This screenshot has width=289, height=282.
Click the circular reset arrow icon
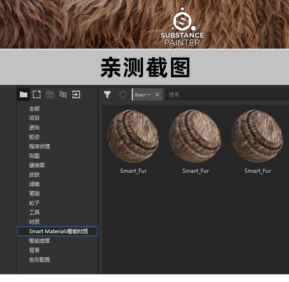point(123,94)
